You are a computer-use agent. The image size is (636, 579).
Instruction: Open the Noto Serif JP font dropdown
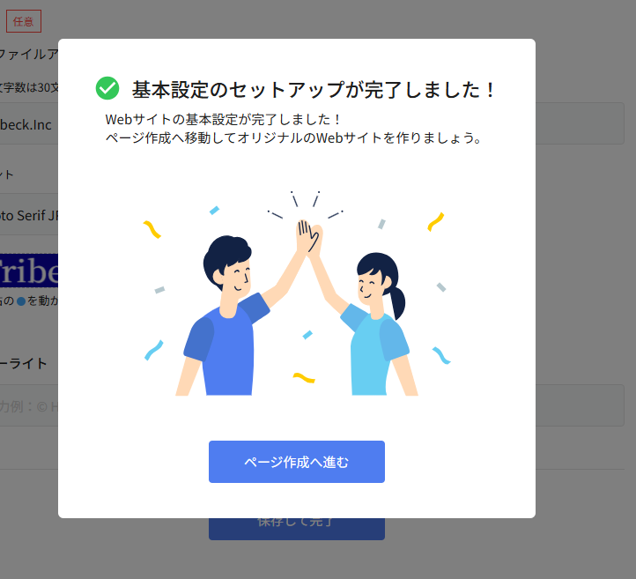click(x=29, y=214)
